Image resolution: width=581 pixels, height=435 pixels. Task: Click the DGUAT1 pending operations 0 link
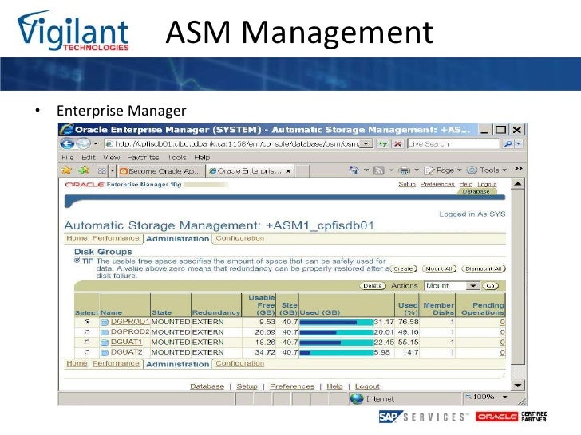(x=503, y=342)
